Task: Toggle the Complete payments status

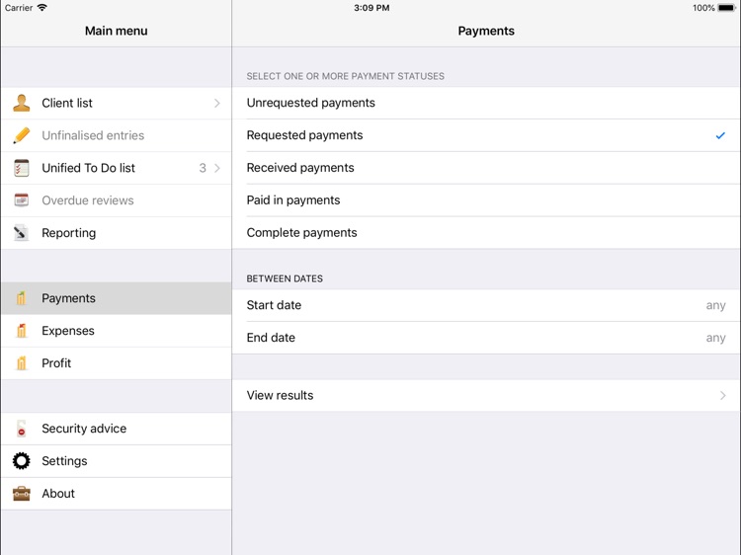Action: 486,233
